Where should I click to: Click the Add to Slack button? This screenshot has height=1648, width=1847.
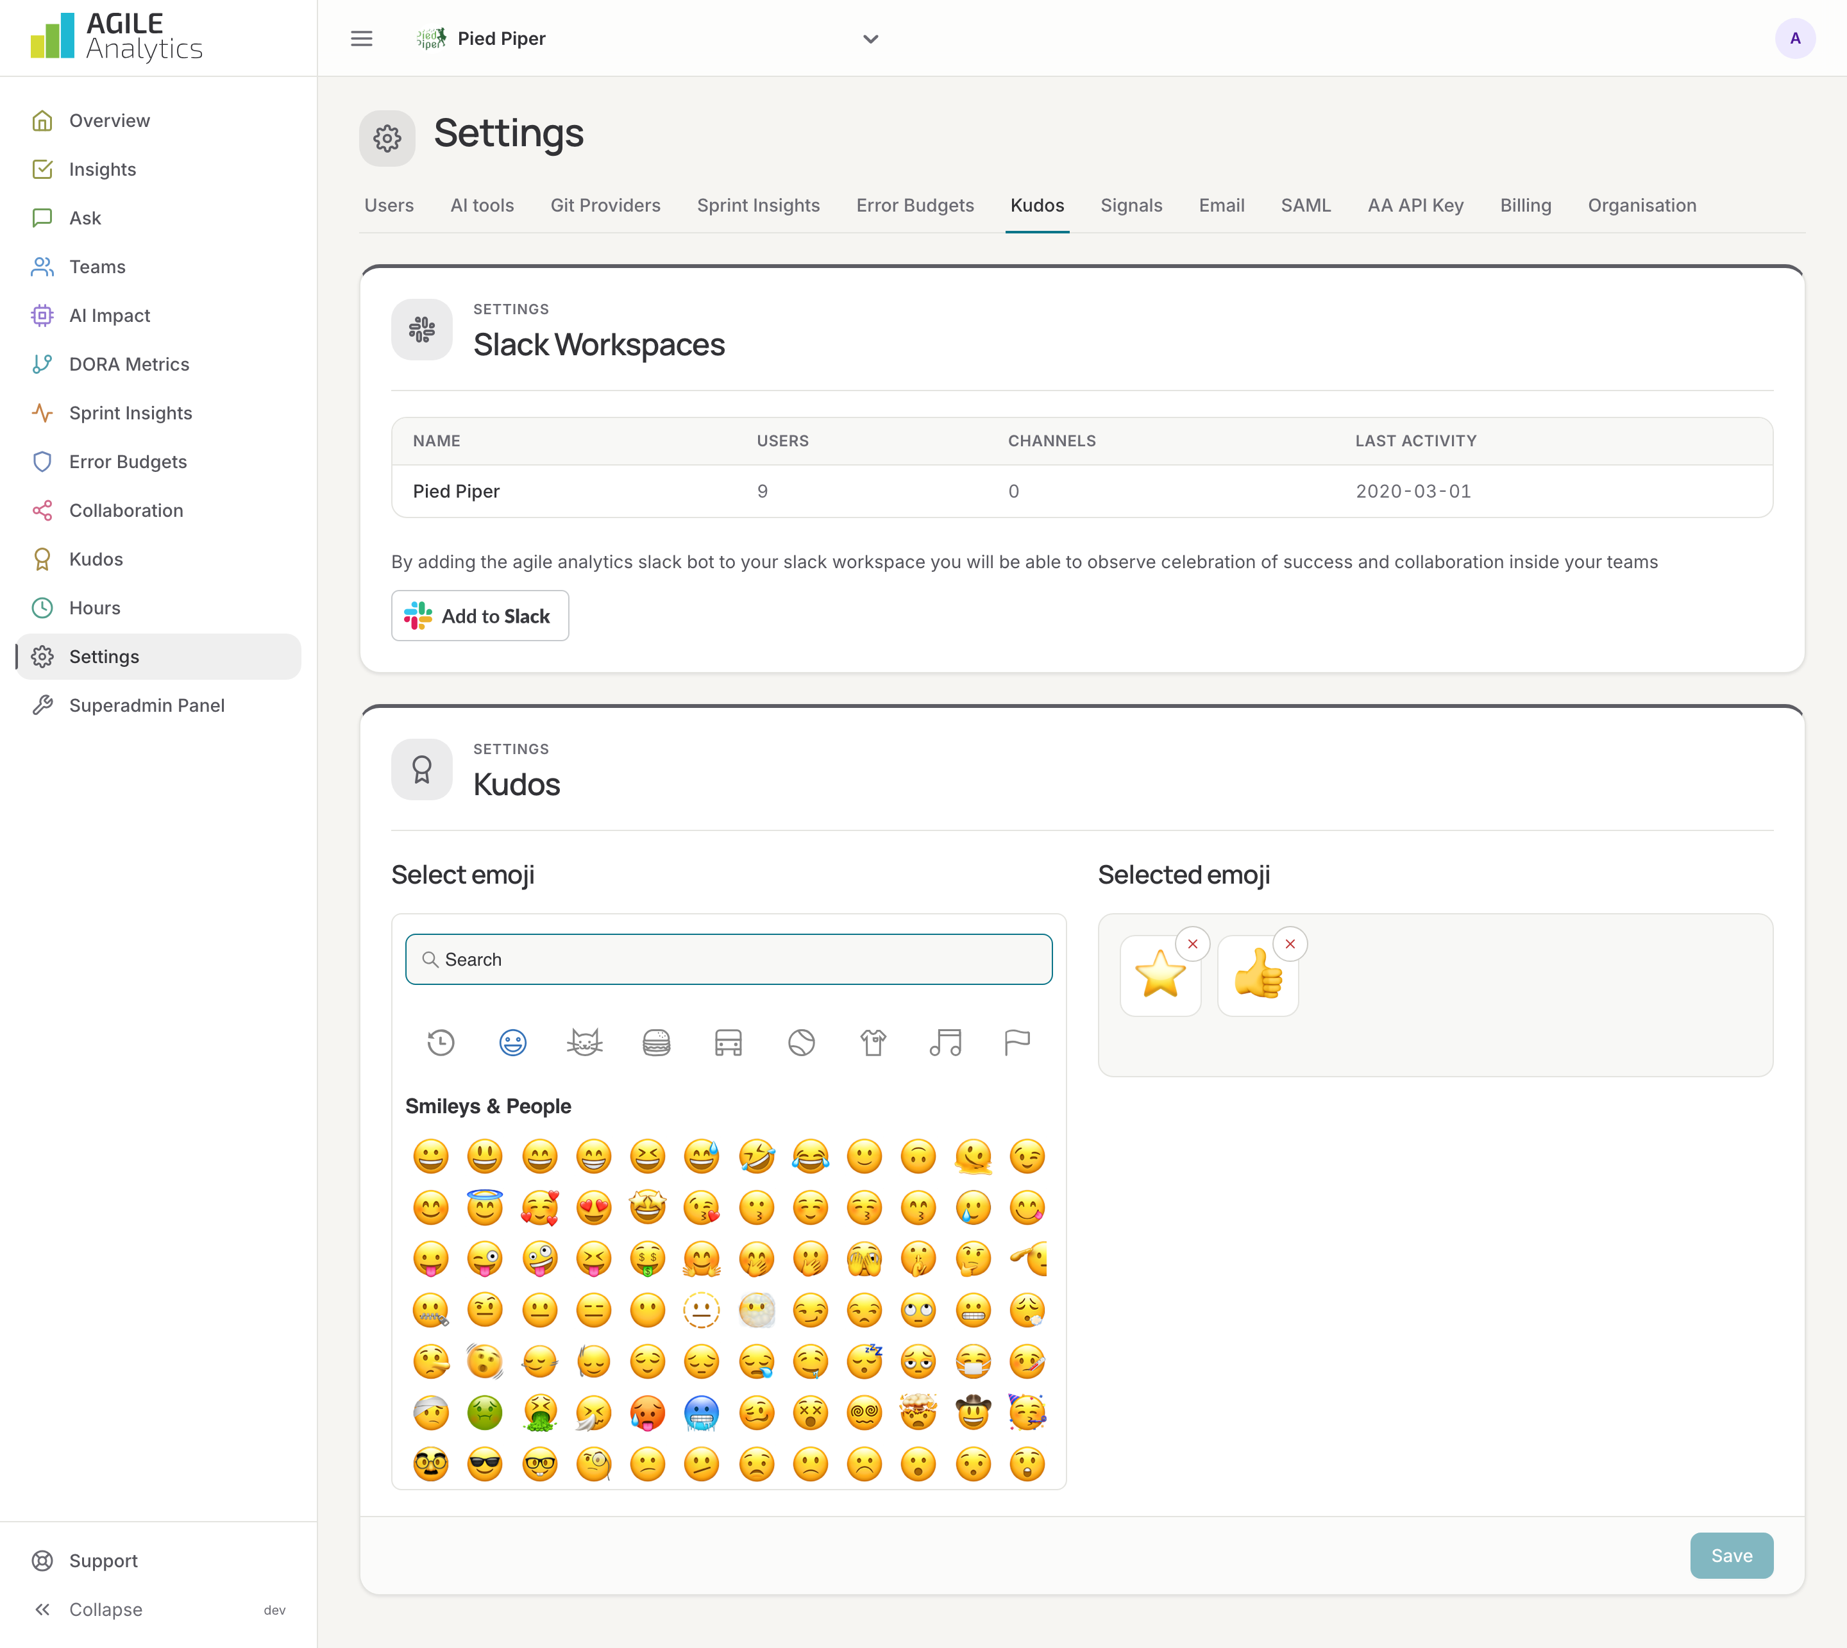click(x=480, y=616)
